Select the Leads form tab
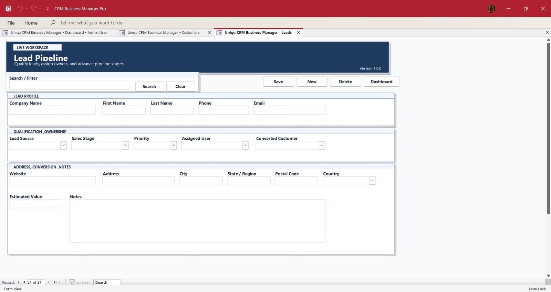 pos(258,33)
